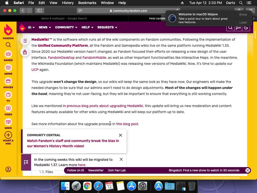Click the Safari address bar
This screenshot has width=257, height=193.
coord(128,11)
